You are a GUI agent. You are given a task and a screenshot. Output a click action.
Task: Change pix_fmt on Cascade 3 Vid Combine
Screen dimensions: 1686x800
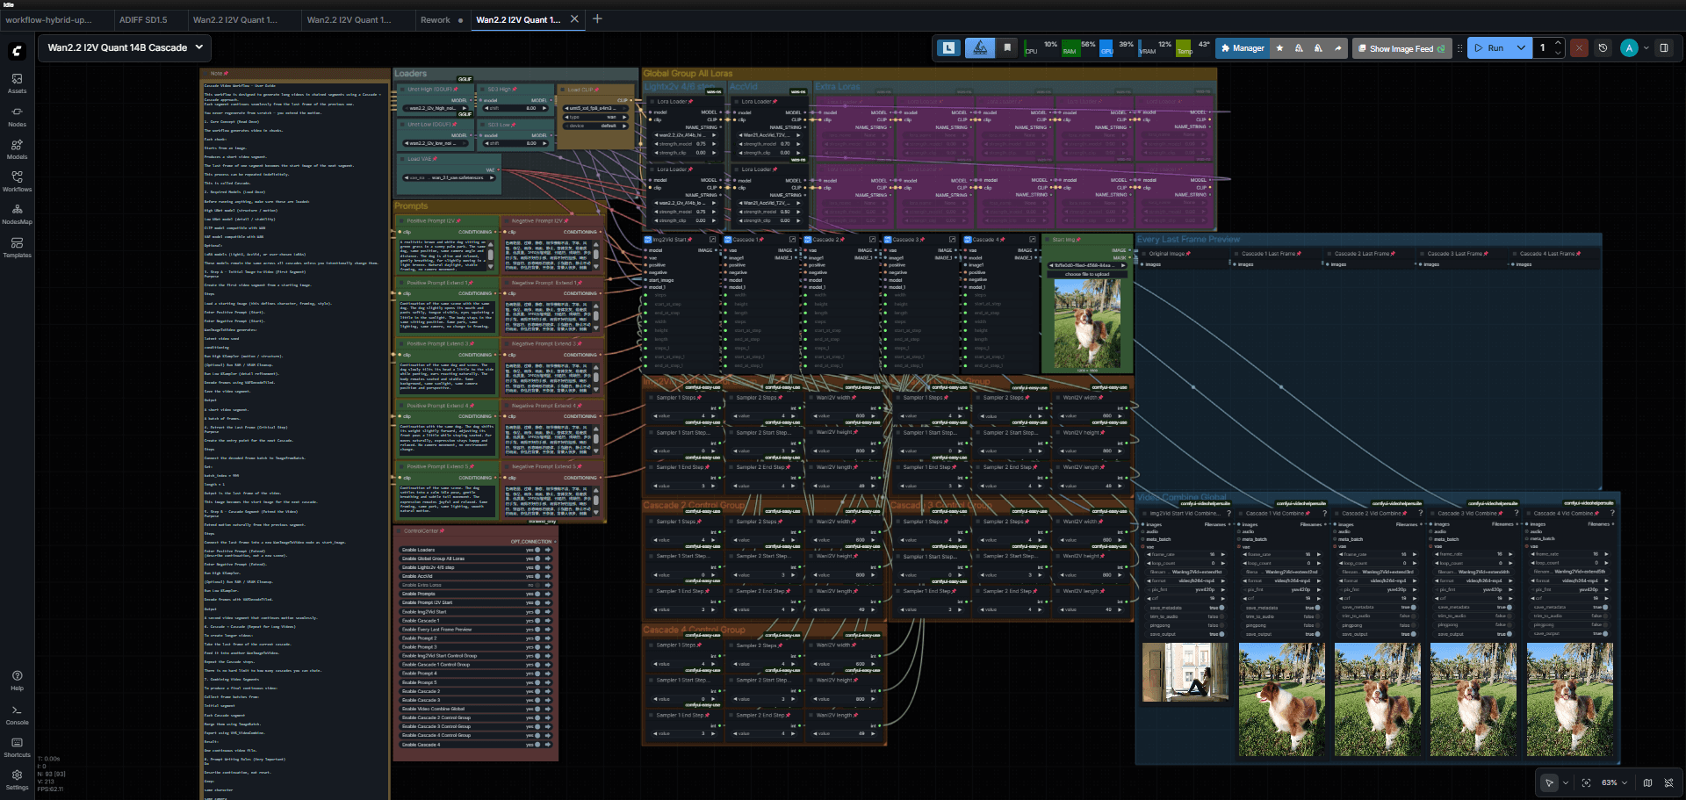pyautogui.click(x=1474, y=590)
